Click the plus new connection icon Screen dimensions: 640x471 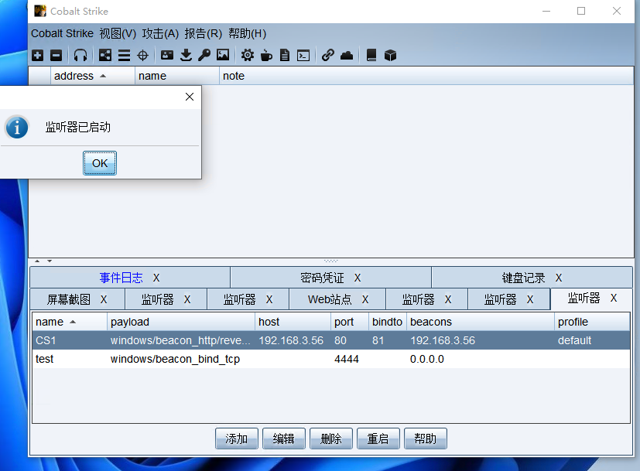pos(38,55)
